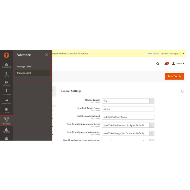Click the Vdcstore sidebar icon

coord(6,121)
